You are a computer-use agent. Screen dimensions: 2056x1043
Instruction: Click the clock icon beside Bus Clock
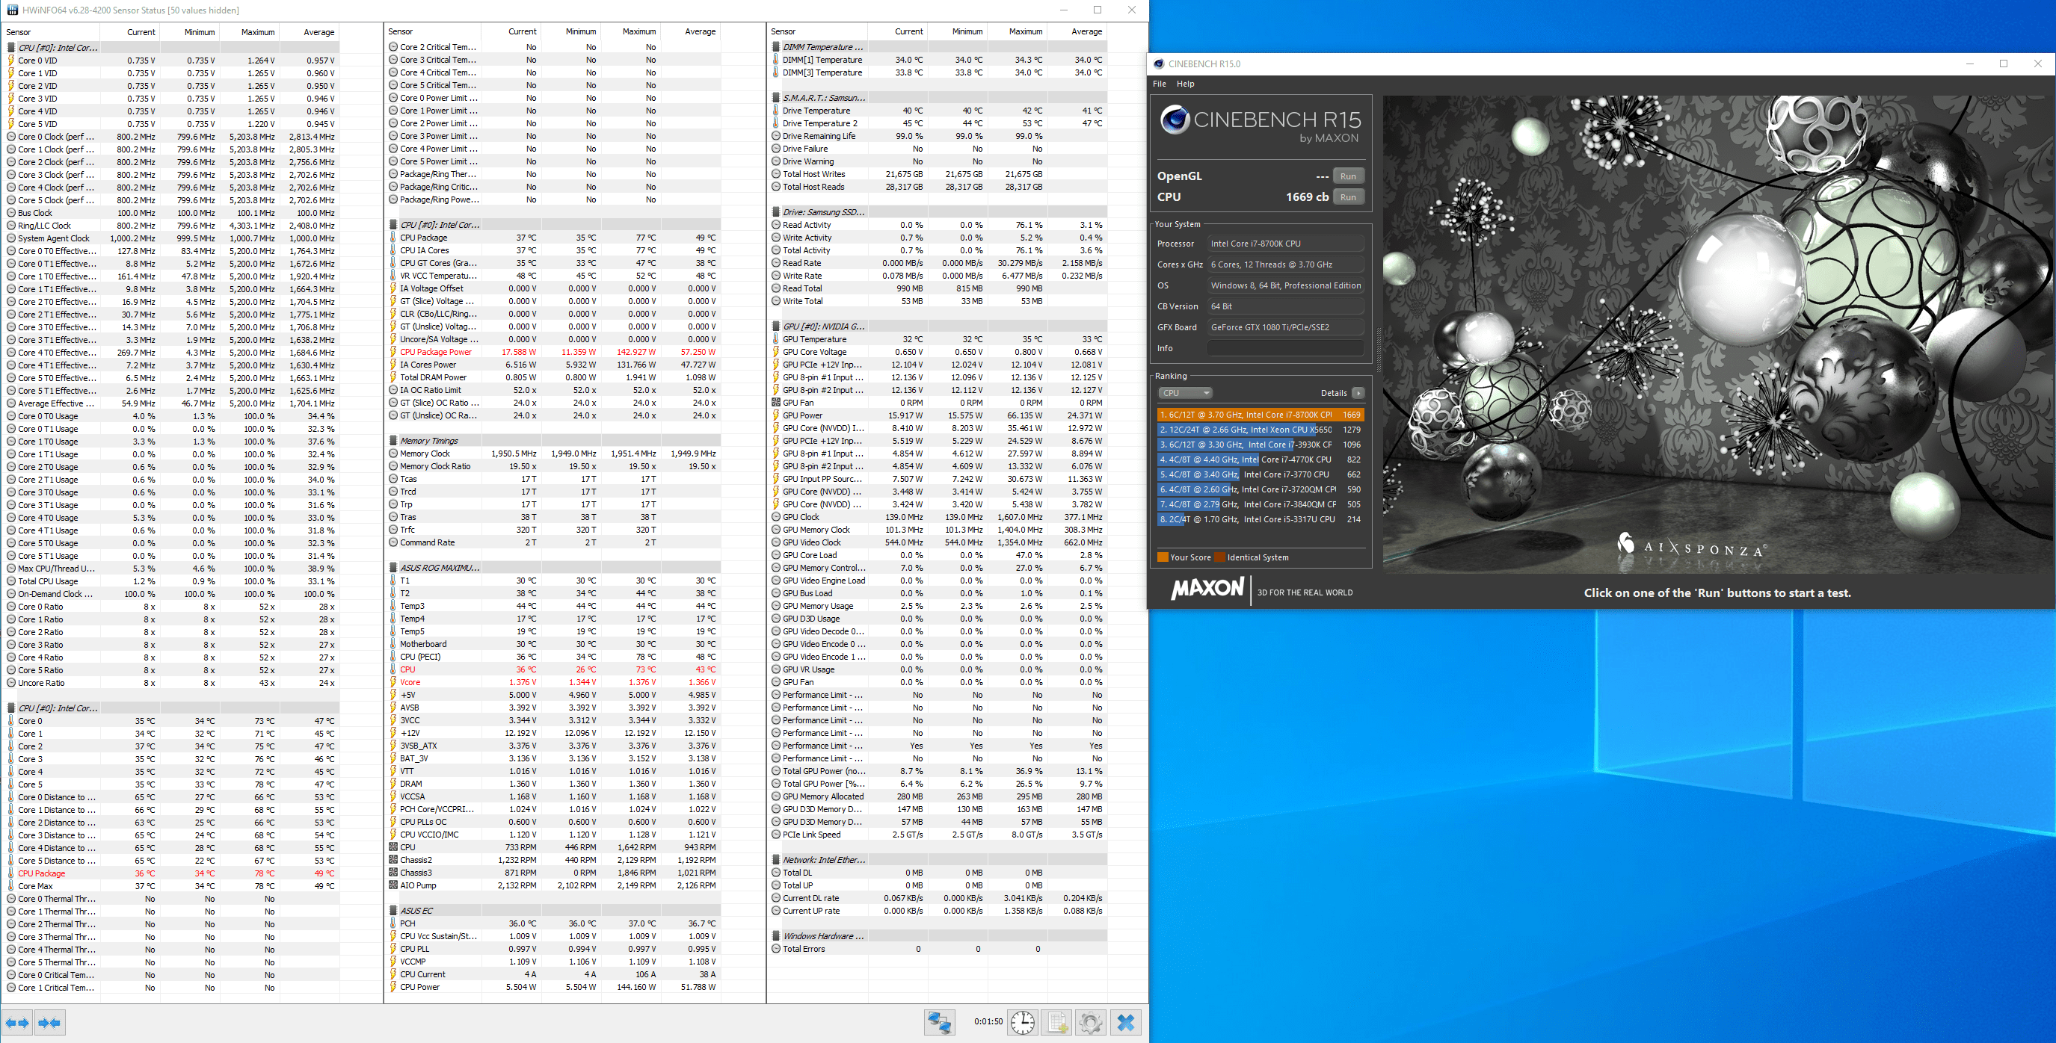(11, 213)
